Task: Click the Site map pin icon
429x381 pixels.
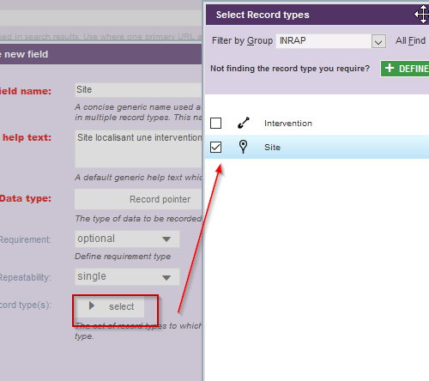Action: click(243, 147)
